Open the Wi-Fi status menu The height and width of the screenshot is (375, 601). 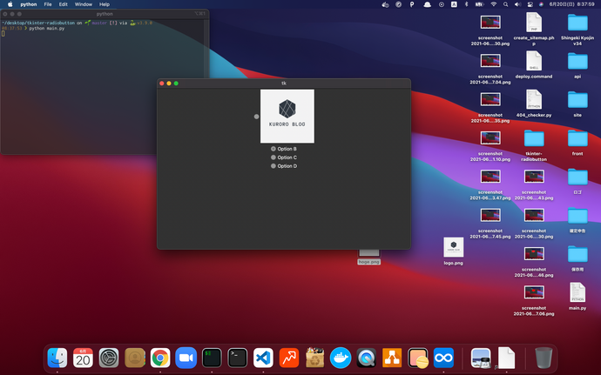[x=494, y=4]
